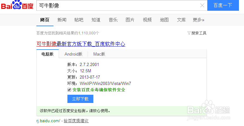Clear the search box with X icon
Viewport: 244px width, 126px height.
[202, 5]
